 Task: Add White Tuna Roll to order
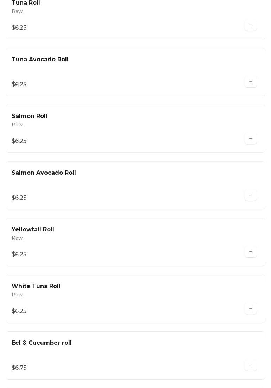point(251,309)
